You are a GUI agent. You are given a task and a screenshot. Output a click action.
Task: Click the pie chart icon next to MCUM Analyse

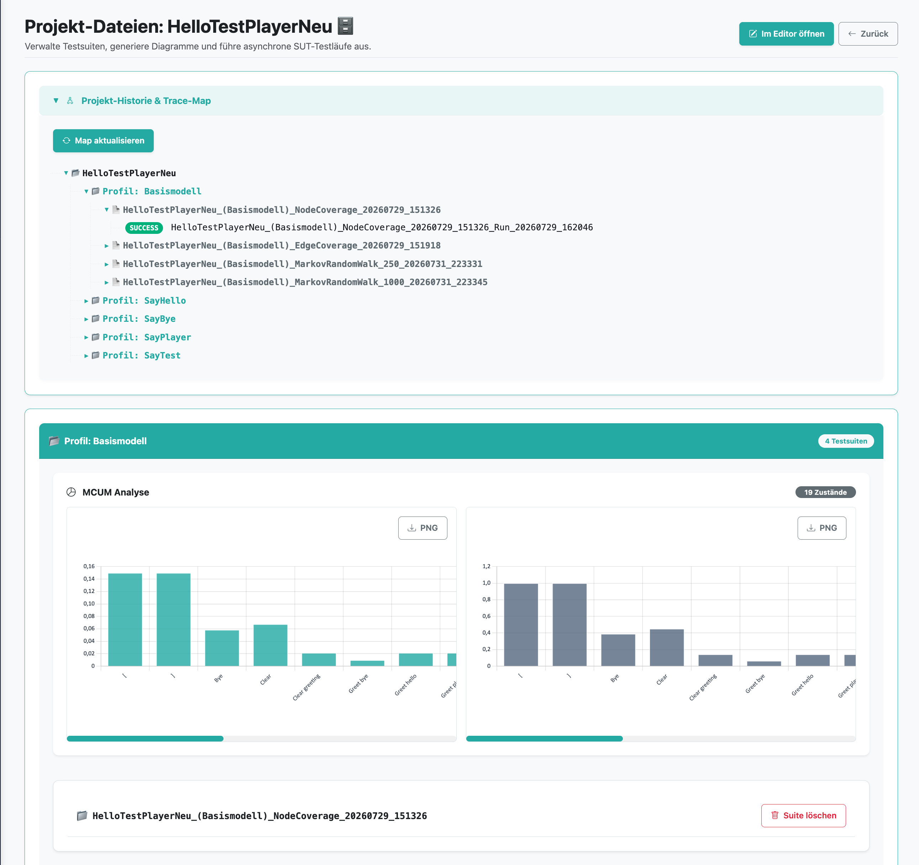point(71,492)
